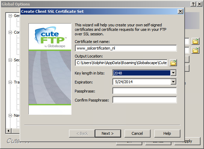Click the Apply button in Global Options
204x149 pixels.
coord(187,141)
